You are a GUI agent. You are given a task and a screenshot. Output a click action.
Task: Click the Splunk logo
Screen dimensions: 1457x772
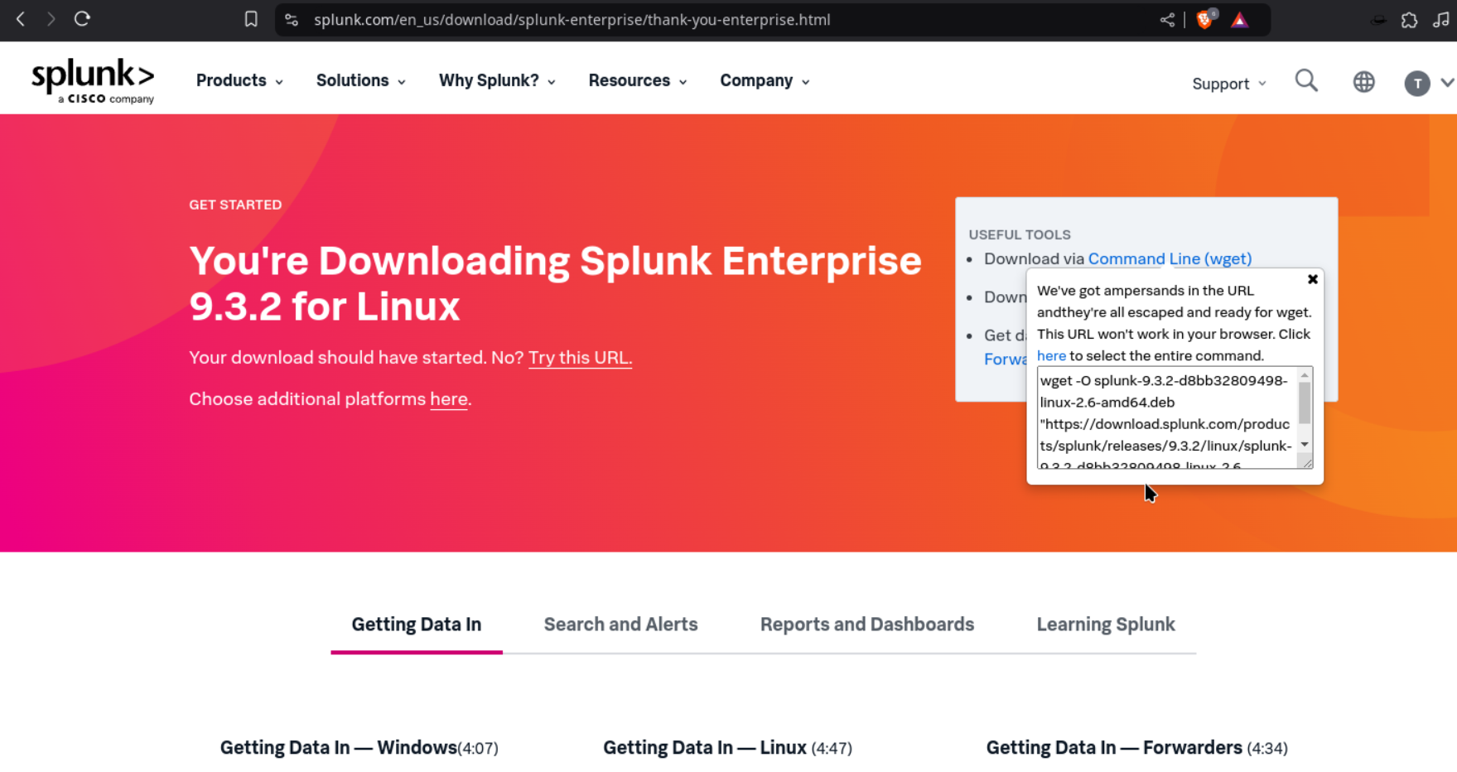point(93,80)
